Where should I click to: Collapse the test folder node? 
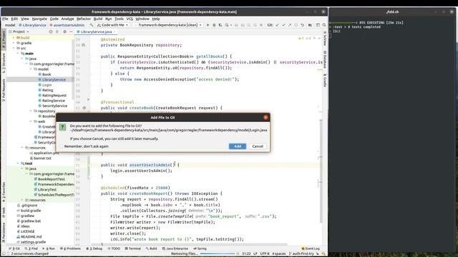coord(18,163)
